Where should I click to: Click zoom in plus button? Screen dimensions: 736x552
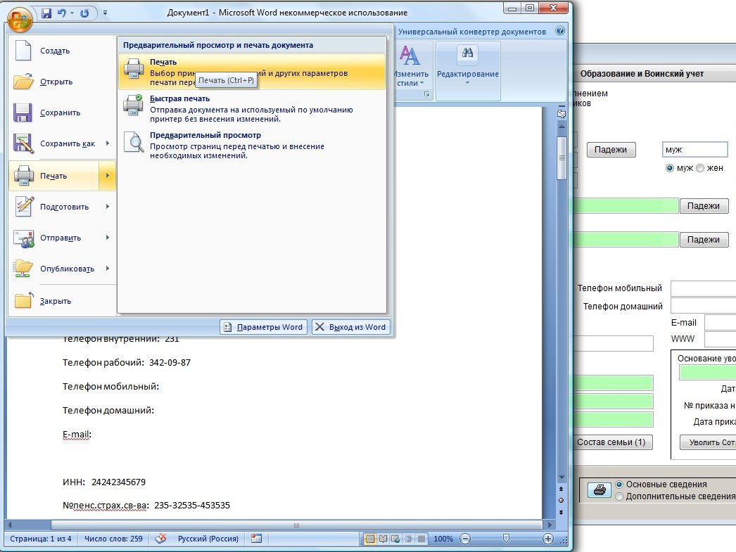coord(547,539)
